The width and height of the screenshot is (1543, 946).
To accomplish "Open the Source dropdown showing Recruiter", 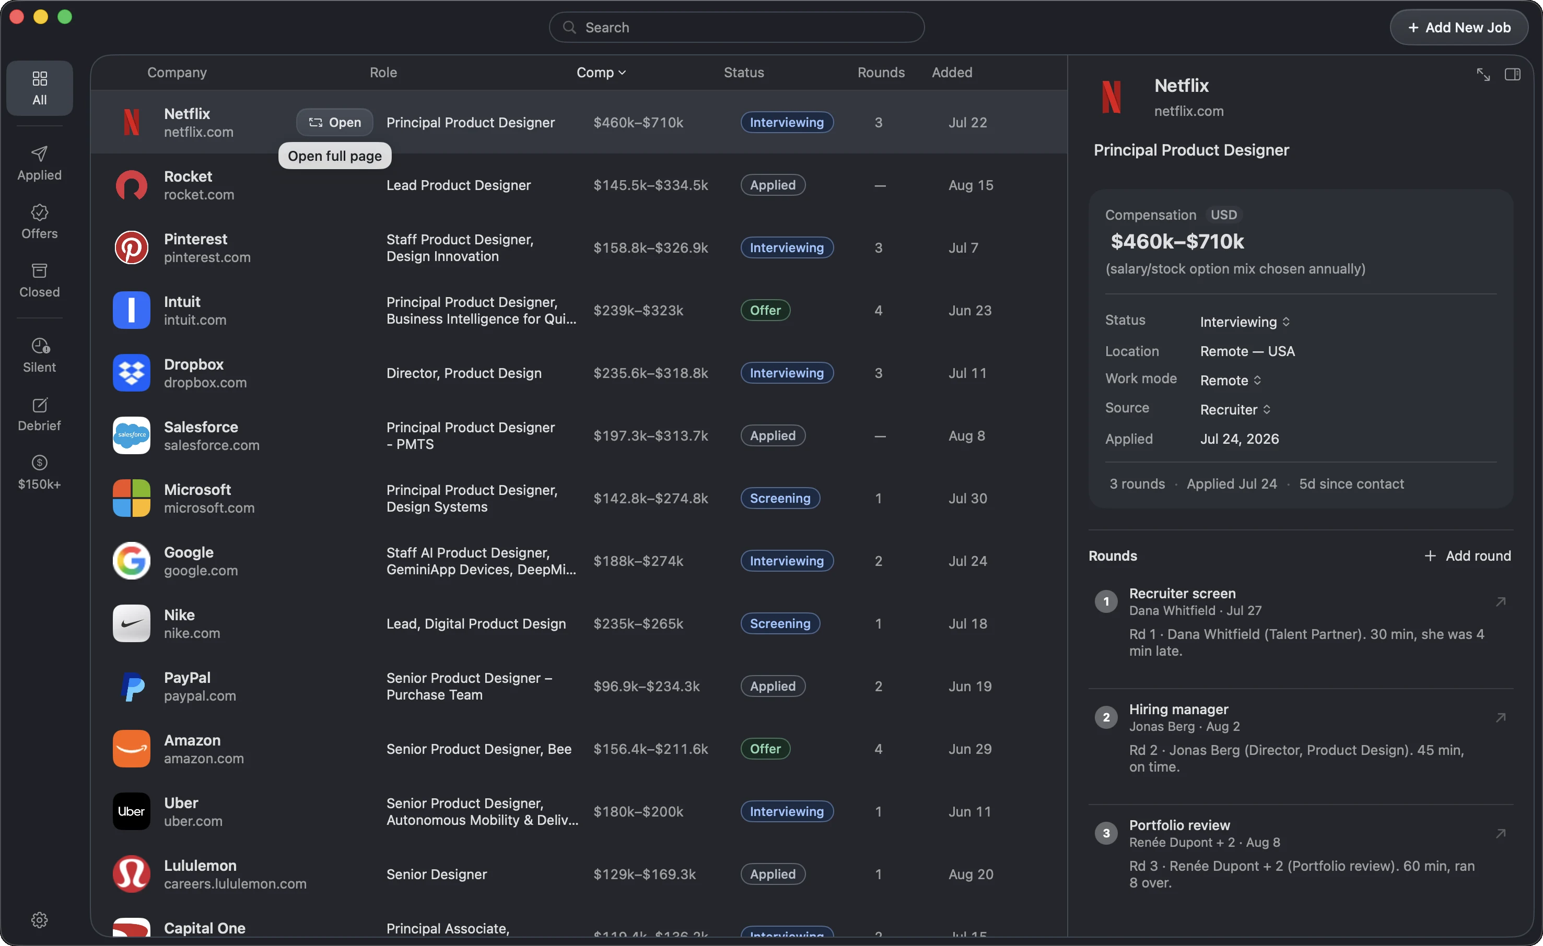I will pyautogui.click(x=1235, y=409).
